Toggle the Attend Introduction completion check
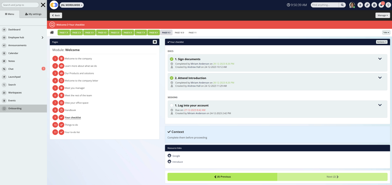The image size is (392, 185). click(x=172, y=78)
